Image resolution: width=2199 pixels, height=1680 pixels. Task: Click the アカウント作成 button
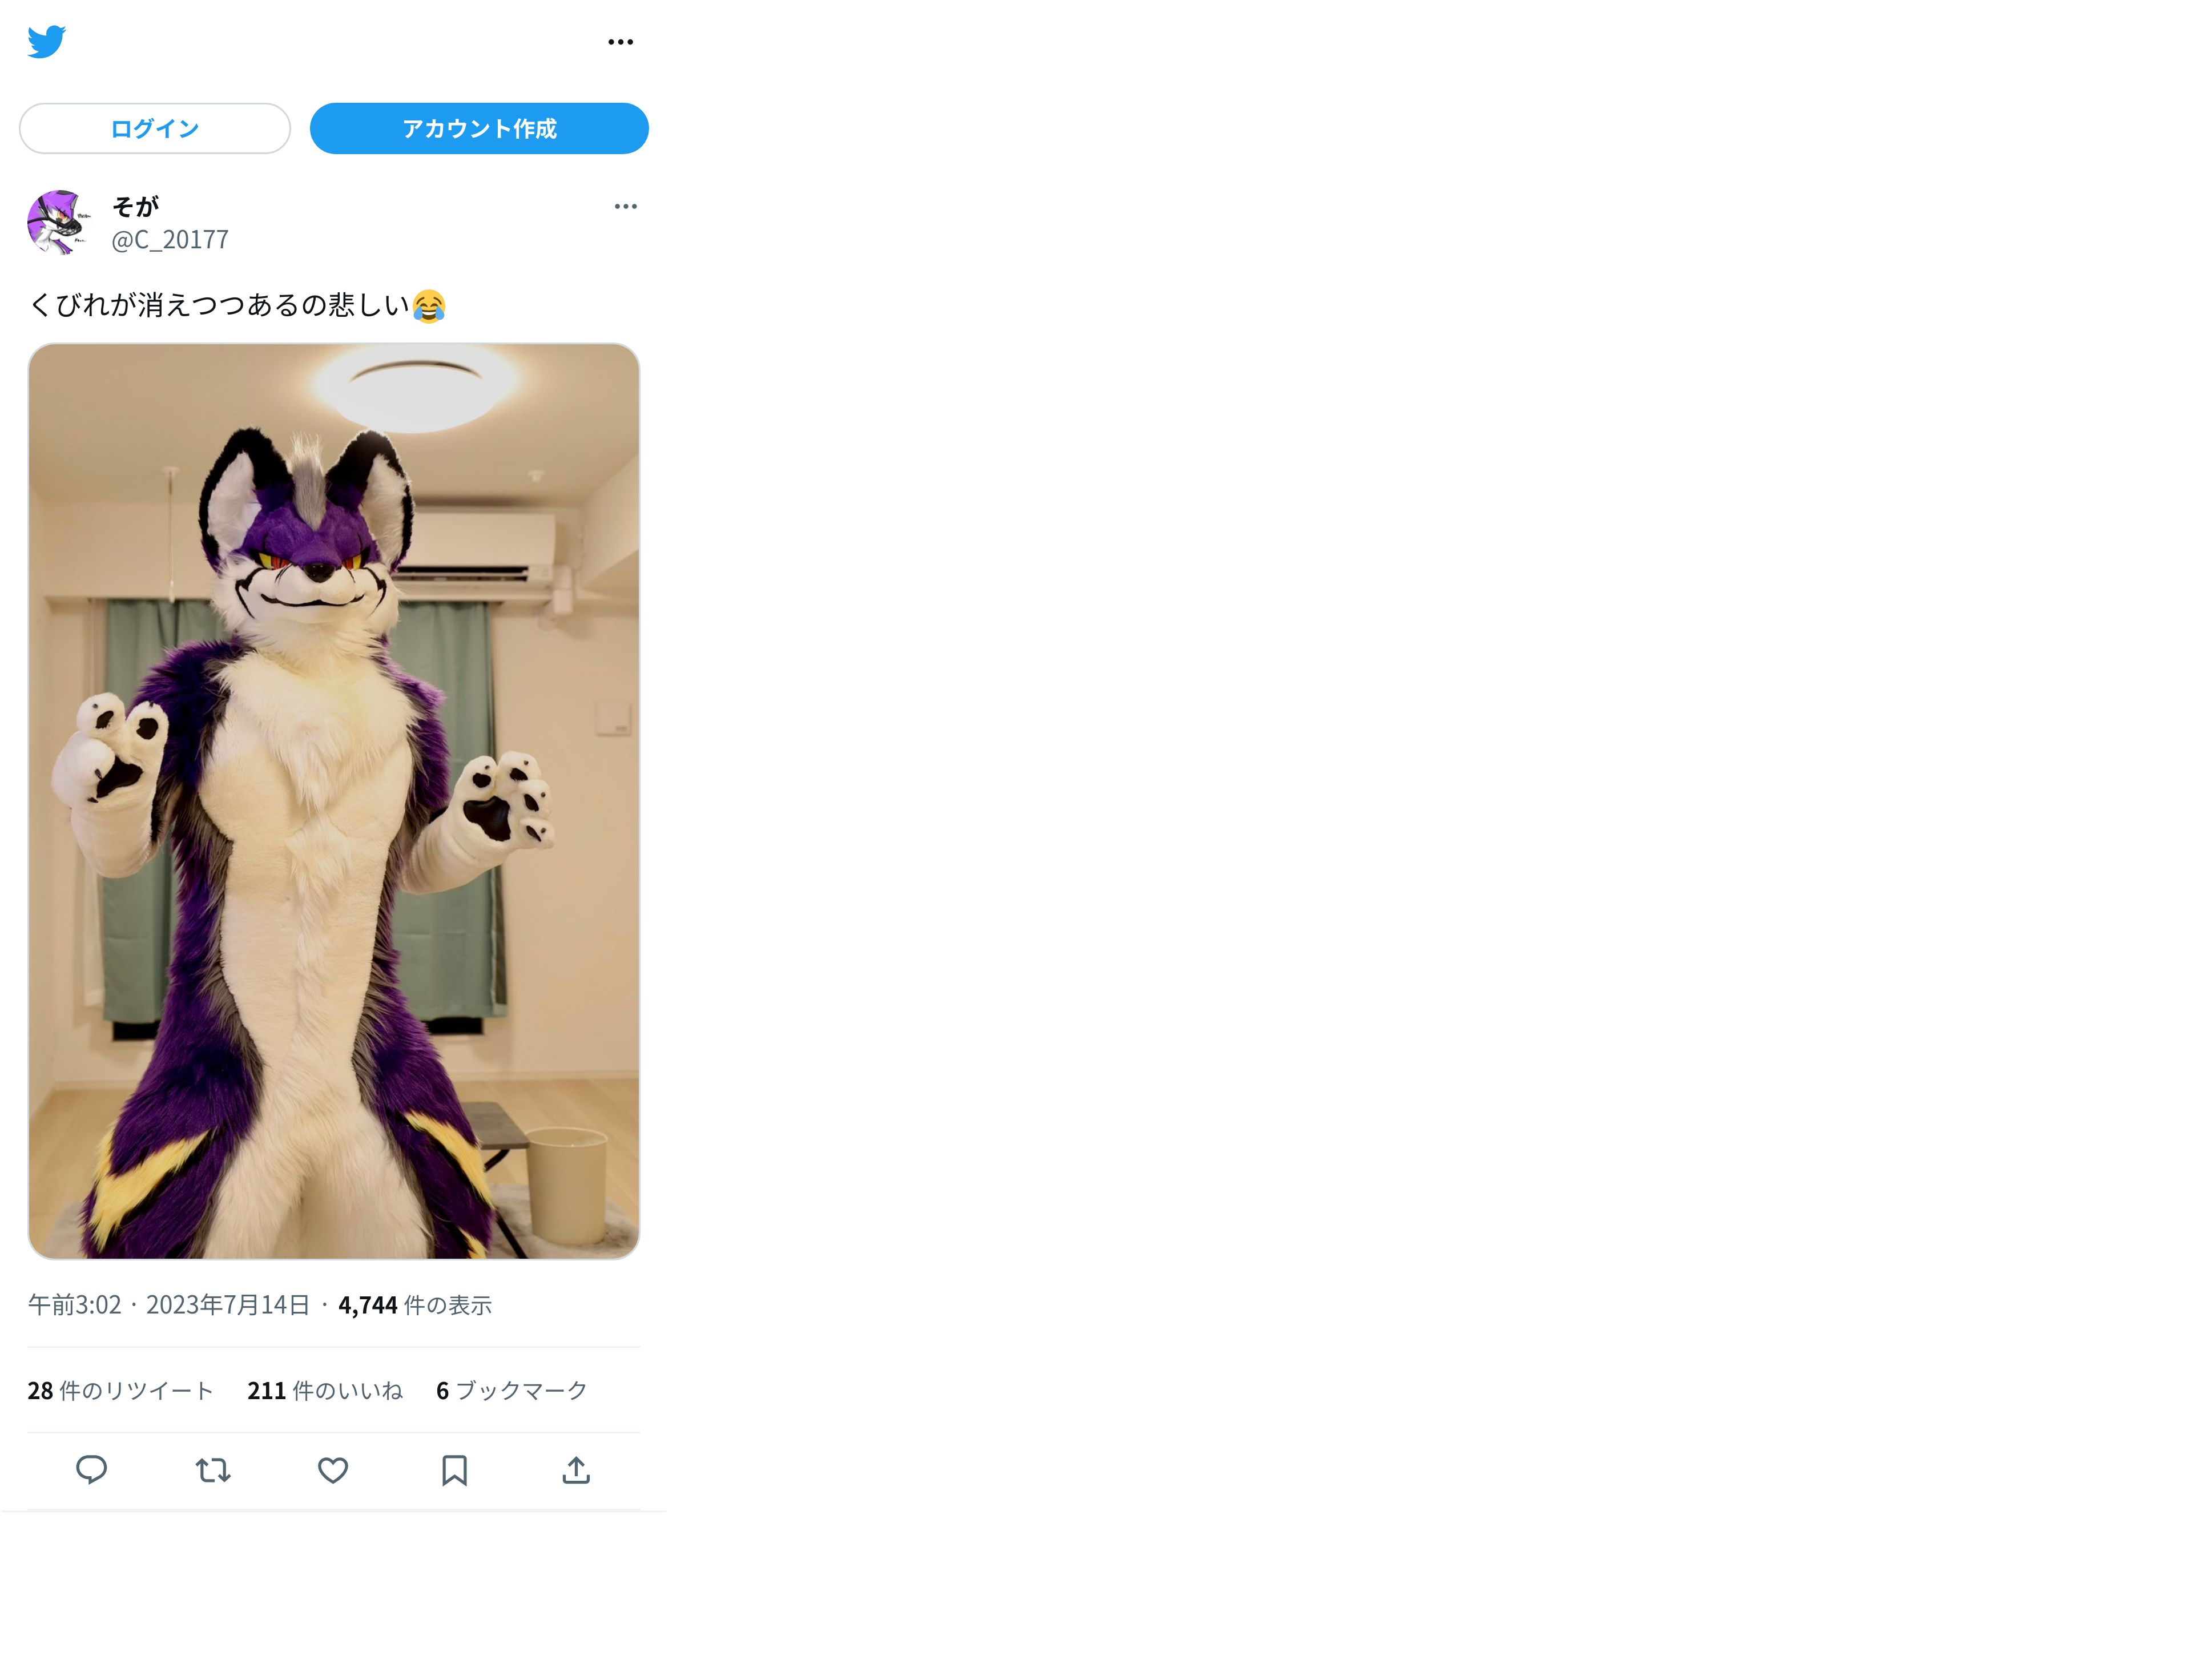[479, 128]
